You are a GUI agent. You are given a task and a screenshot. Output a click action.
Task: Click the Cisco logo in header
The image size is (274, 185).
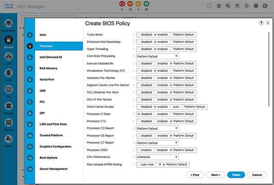[x=9, y=6]
